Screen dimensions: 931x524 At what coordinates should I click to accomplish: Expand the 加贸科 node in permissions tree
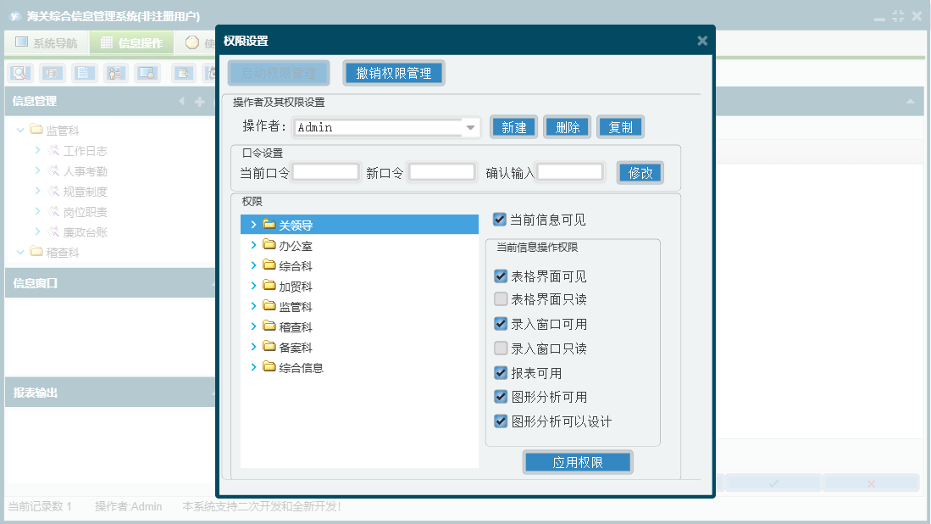click(x=253, y=286)
